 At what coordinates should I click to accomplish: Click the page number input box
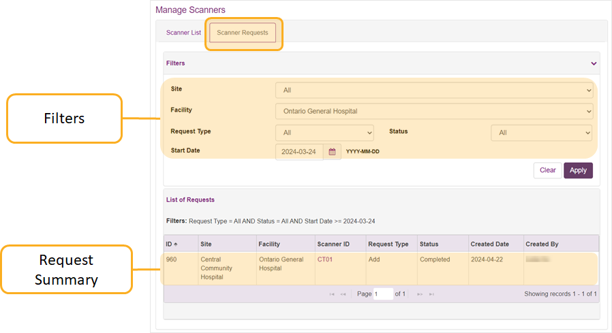pyautogui.click(x=383, y=294)
